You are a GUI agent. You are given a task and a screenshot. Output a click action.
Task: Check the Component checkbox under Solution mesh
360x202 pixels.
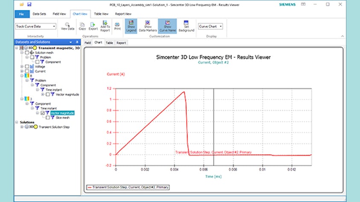click(x=37, y=62)
